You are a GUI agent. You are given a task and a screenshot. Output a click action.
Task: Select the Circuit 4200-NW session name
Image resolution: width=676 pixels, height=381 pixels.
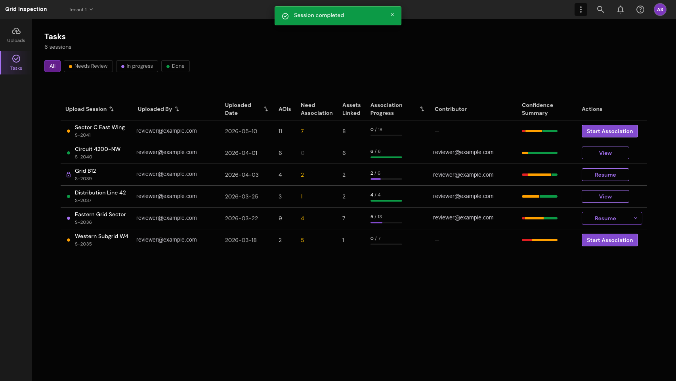pyautogui.click(x=97, y=149)
